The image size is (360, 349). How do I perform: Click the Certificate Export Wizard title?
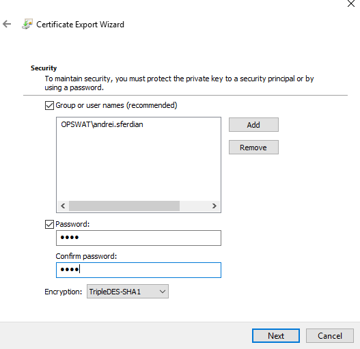pyautogui.click(x=80, y=25)
